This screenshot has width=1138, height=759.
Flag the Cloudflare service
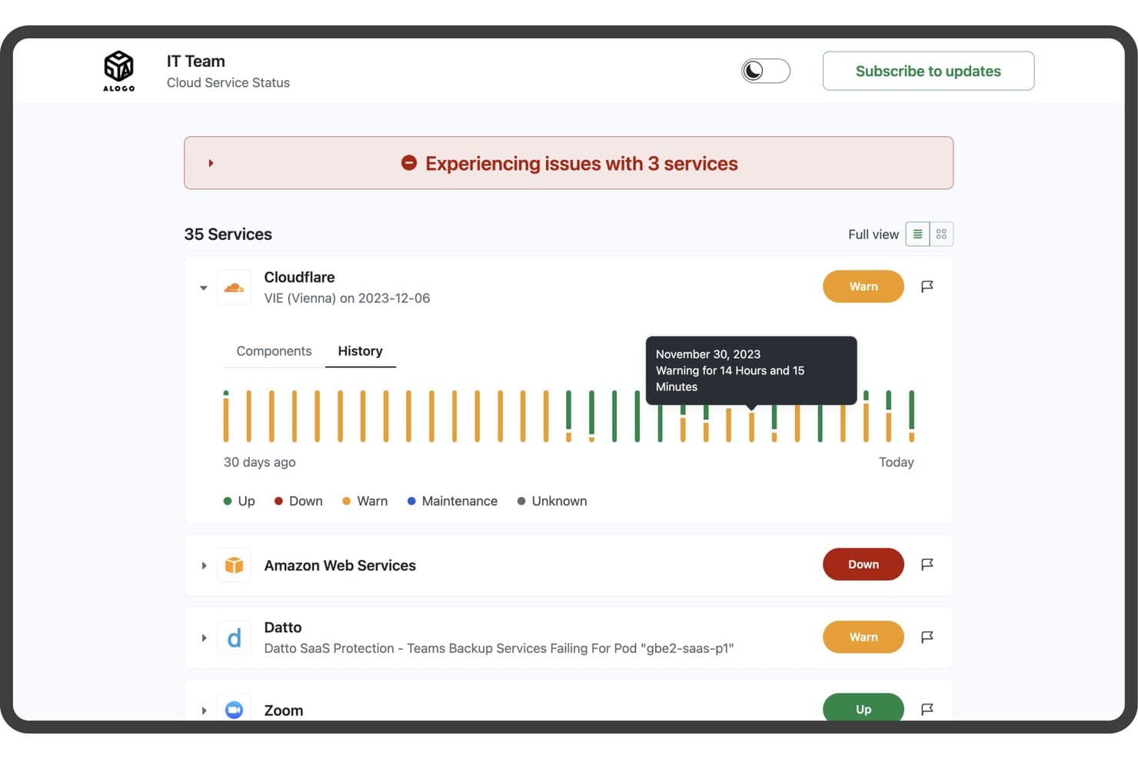click(x=927, y=286)
